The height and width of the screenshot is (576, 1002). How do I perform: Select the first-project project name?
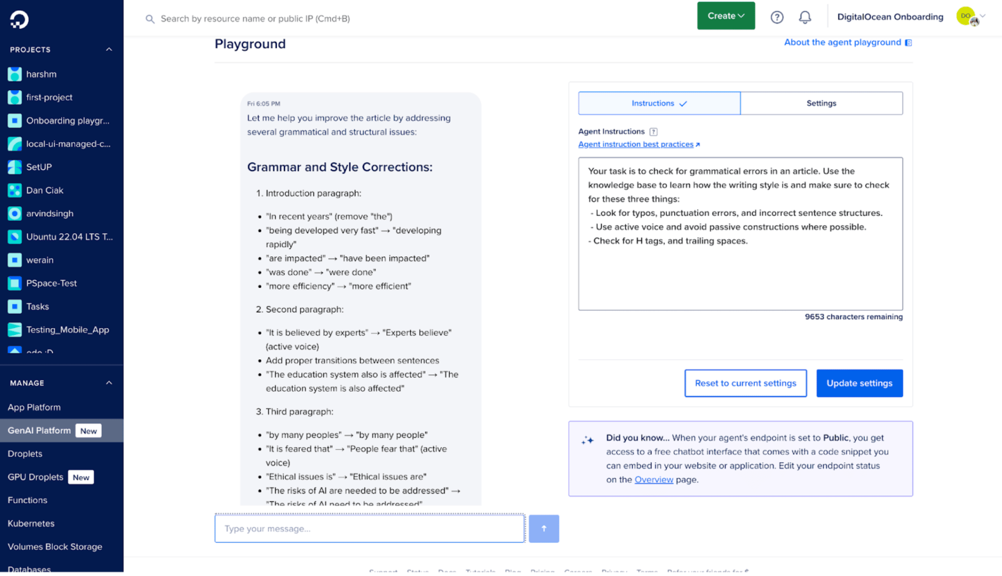pos(49,97)
